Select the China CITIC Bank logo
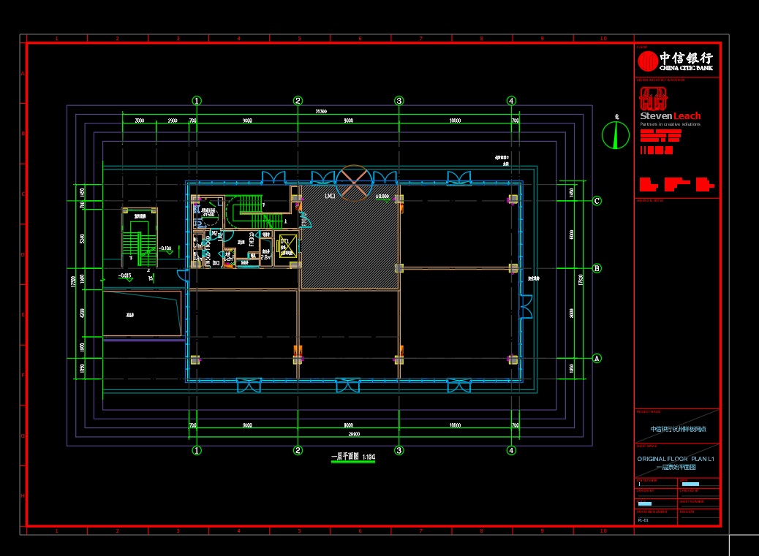The image size is (759, 556). click(675, 61)
